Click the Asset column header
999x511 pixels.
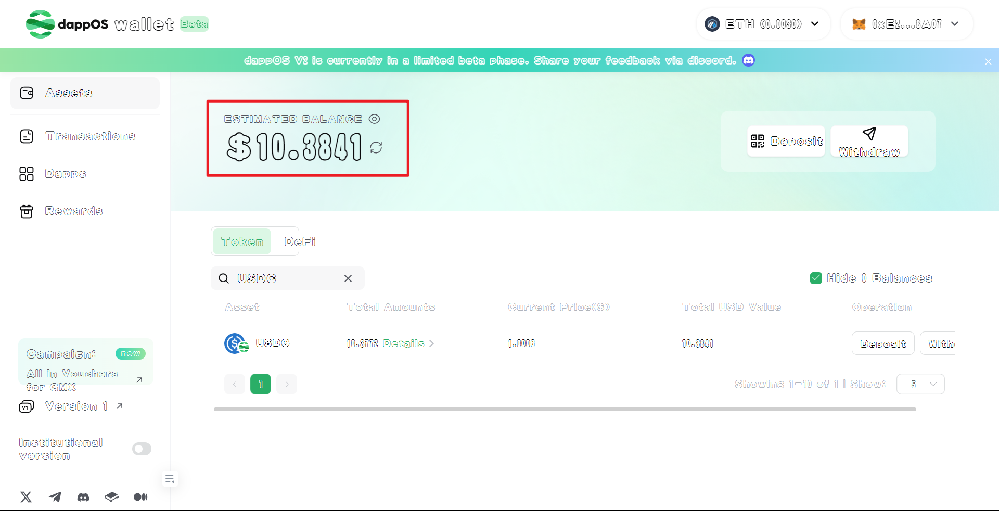242,307
